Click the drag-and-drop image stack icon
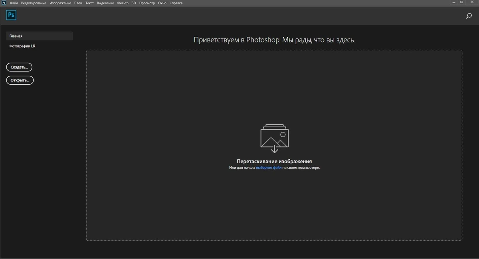 point(274,138)
